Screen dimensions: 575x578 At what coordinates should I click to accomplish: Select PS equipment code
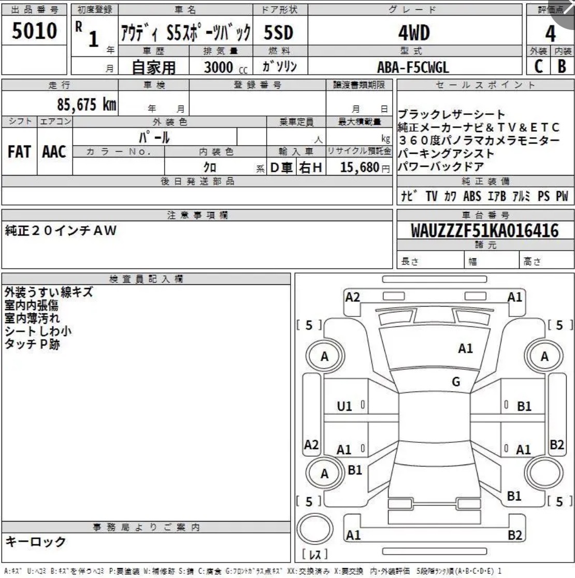544,196
